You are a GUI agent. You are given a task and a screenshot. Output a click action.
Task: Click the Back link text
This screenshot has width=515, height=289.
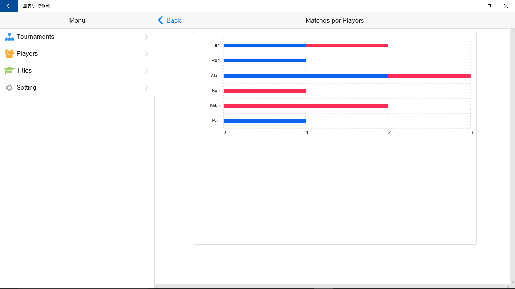[x=173, y=20]
